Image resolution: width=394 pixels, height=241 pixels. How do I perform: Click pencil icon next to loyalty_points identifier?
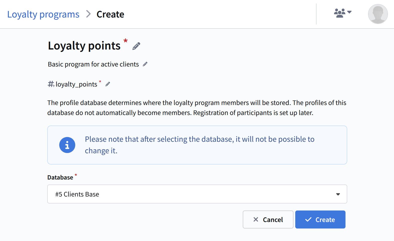108,84
